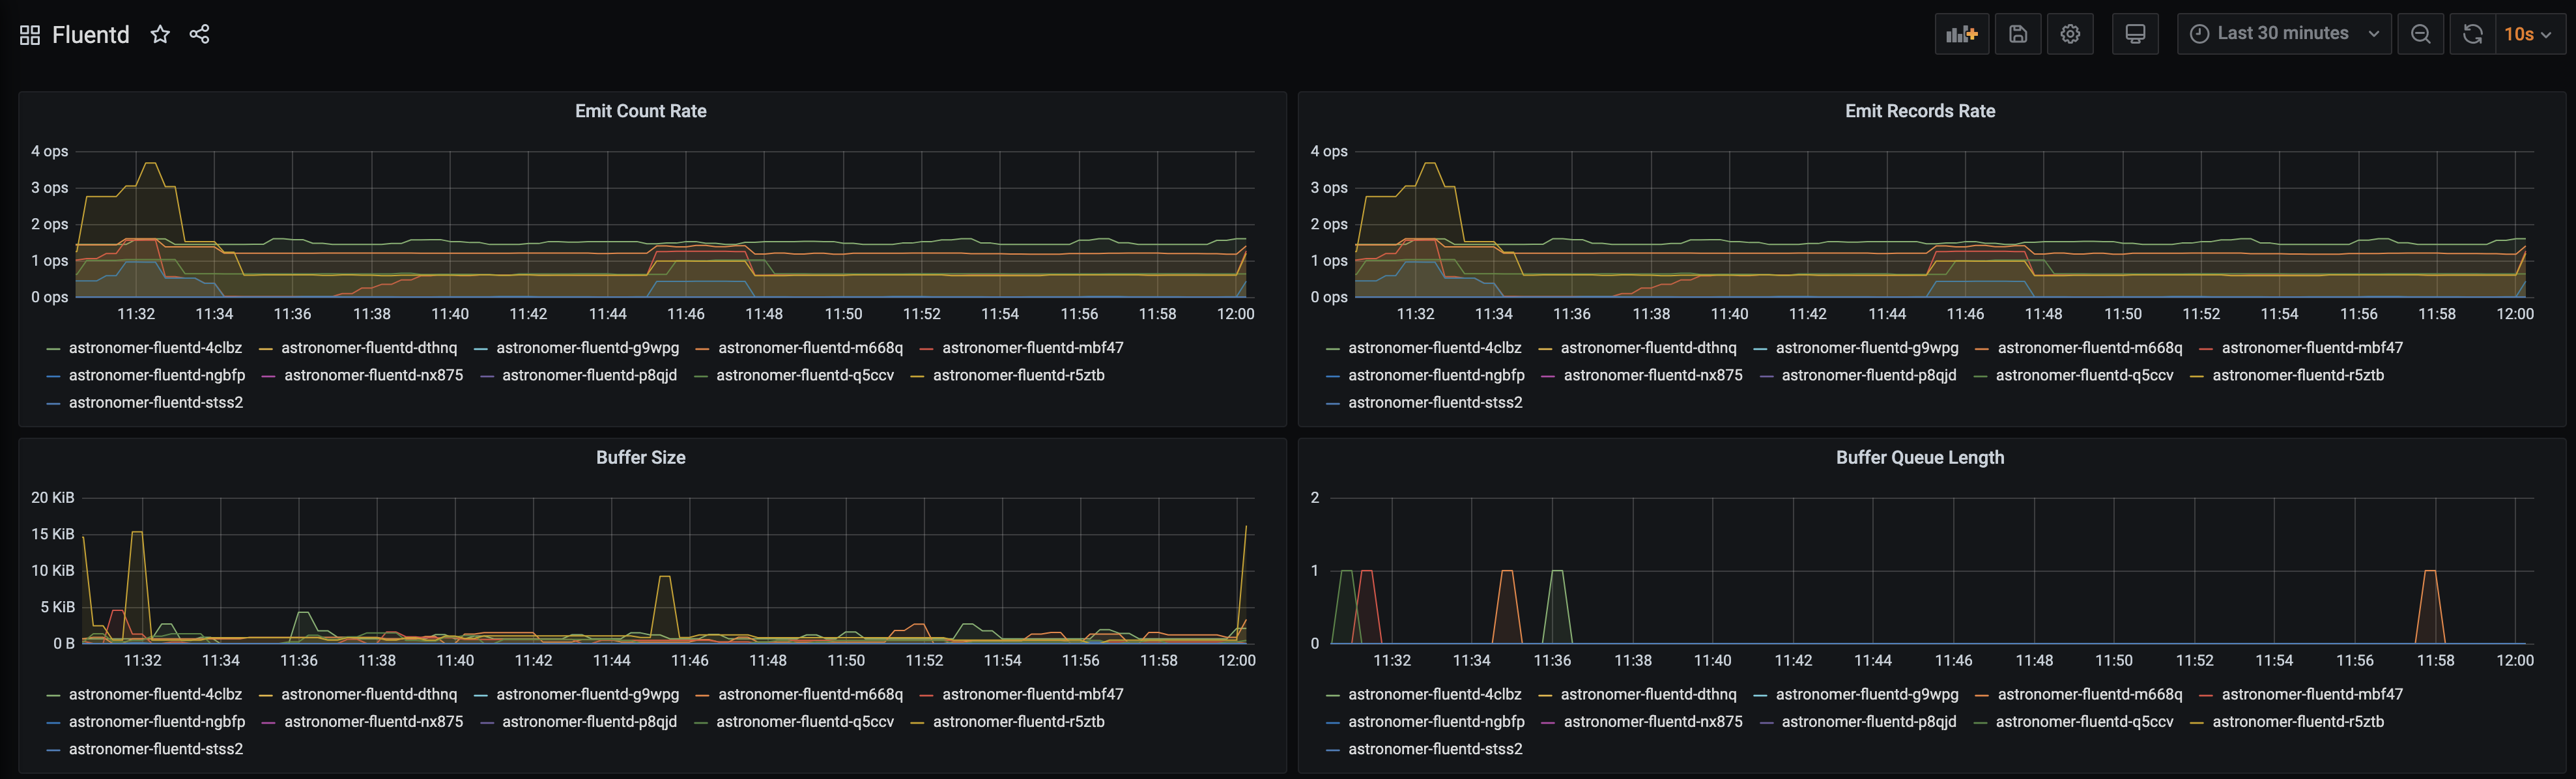The height and width of the screenshot is (779, 2576).
Task: Click the refresh dashboard icon
Action: click(x=2471, y=33)
